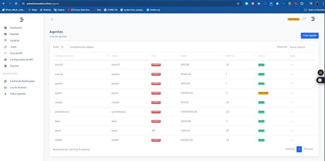The image size is (325, 161).
Task: Toggle the sidebar hamburger menu
Action: pyautogui.click(x=52, y=19)
